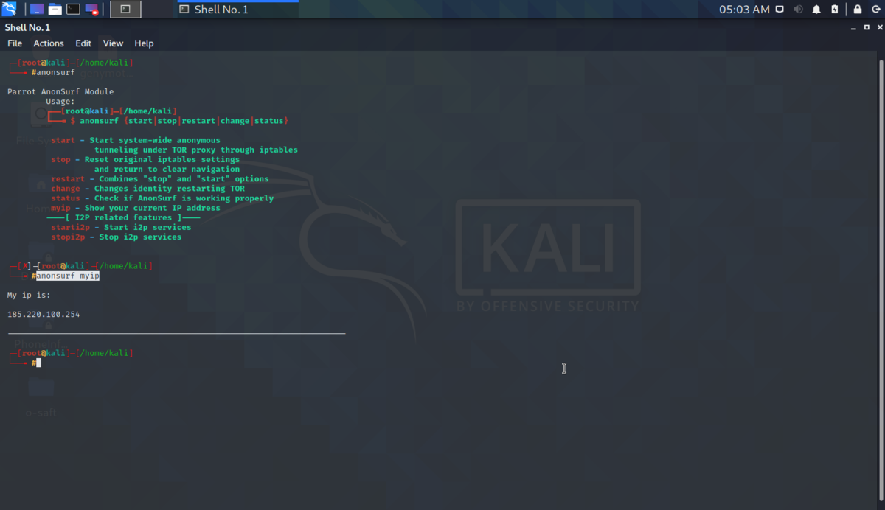
Task: Click 'Show your current IP address' line
Action: 153,208
